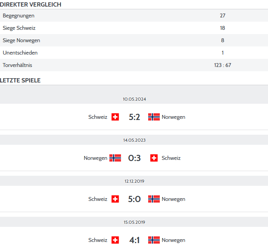The height and width of the screenshot is (252, 268).
Task: Click the Begegnungen statistics row
Action: click(134, 15)
